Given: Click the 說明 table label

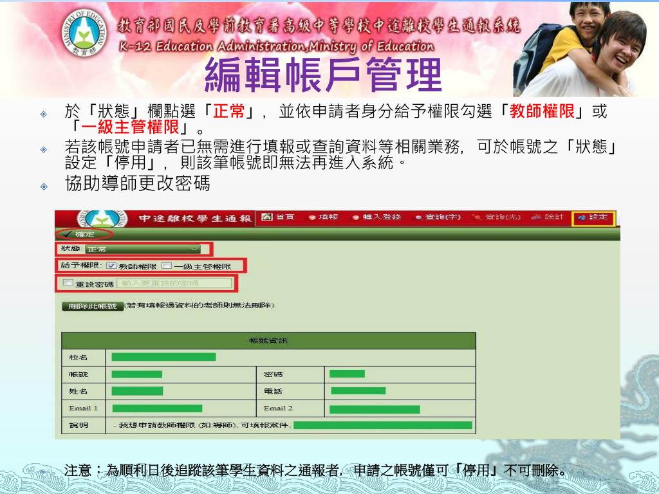Looking at the screenshot, I should [79, 425].
